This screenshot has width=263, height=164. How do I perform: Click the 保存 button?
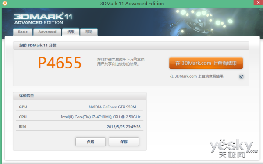point(124,142)
